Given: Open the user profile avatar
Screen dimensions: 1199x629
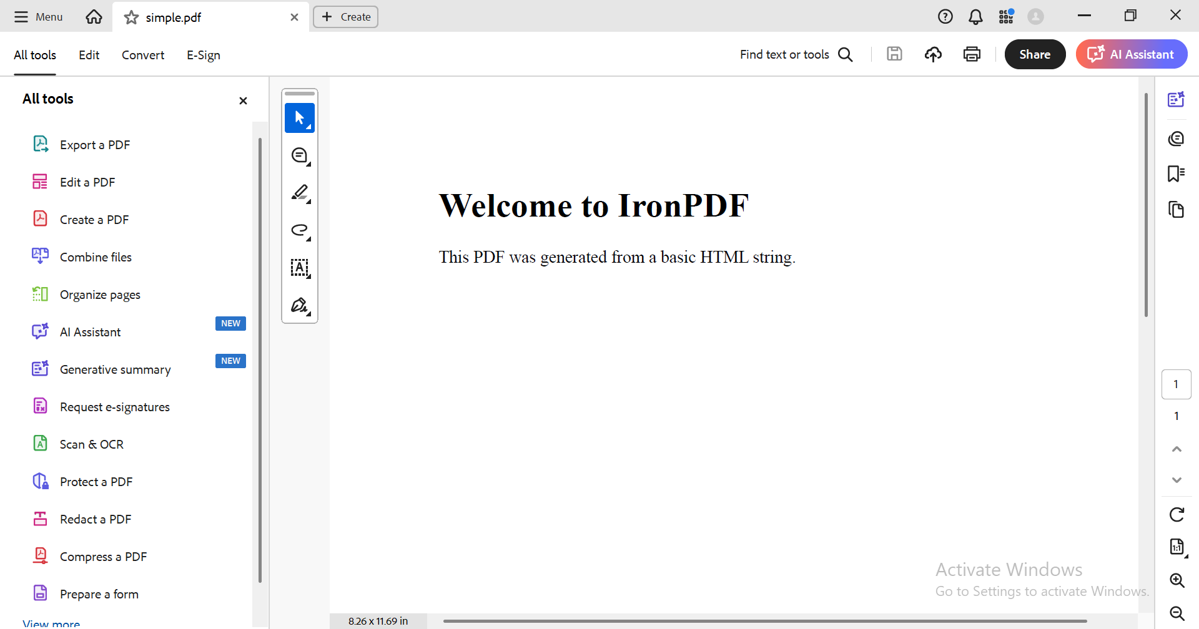Looking at the screenshot, I should pos(1035,17).
